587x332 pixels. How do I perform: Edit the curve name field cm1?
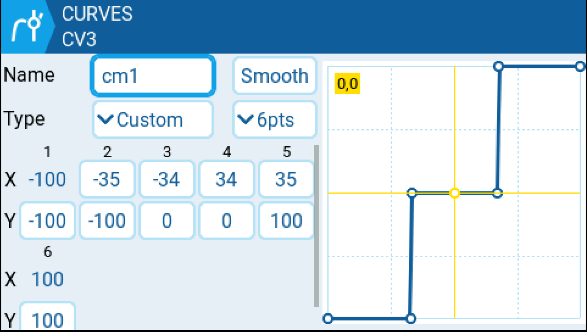pyautogui.click(x=153, y=76)
